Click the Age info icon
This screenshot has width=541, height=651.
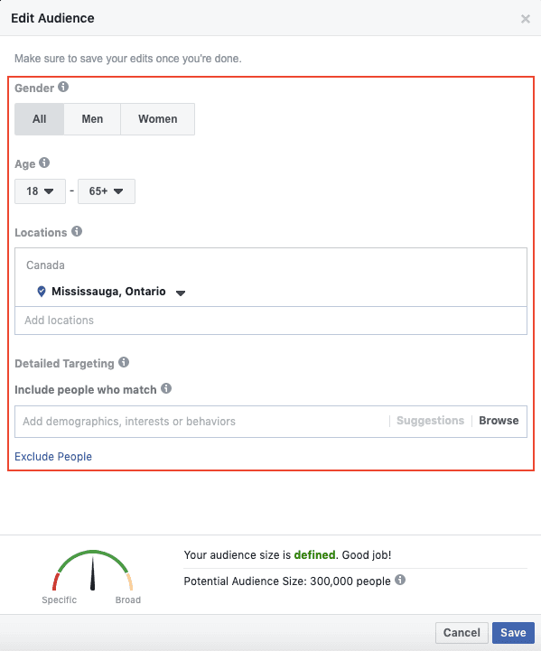(x=44, y=163)
